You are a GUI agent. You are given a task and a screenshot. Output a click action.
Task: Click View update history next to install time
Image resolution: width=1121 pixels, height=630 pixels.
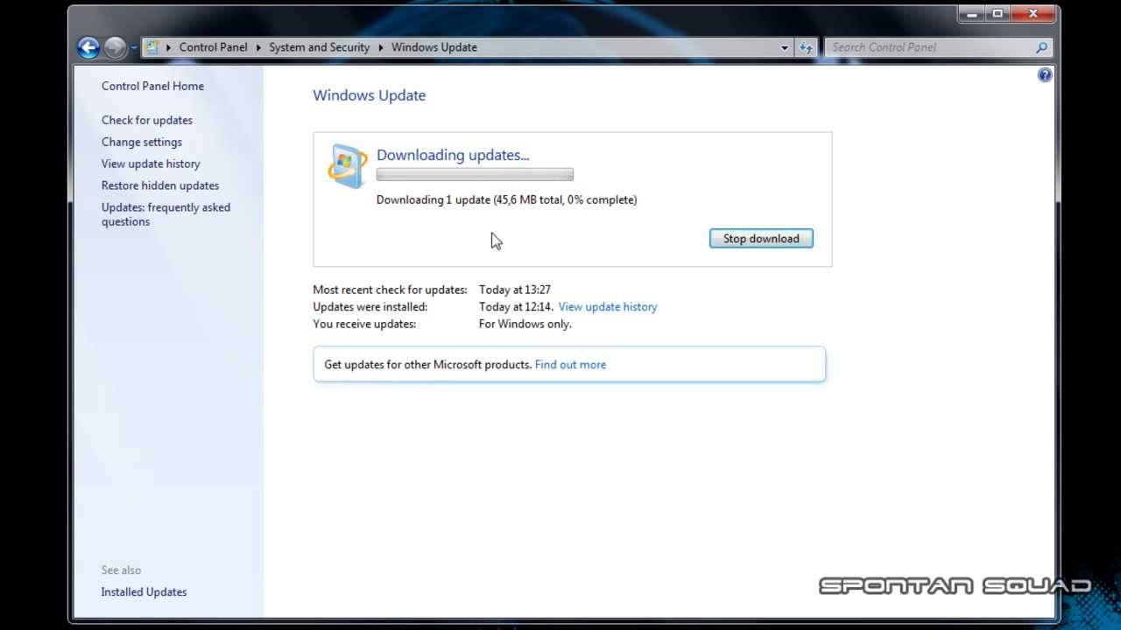pyautogui.click(x=608, y=306)
